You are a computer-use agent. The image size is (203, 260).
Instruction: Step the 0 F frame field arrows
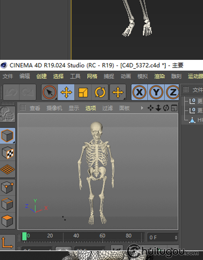coord(176,238)
